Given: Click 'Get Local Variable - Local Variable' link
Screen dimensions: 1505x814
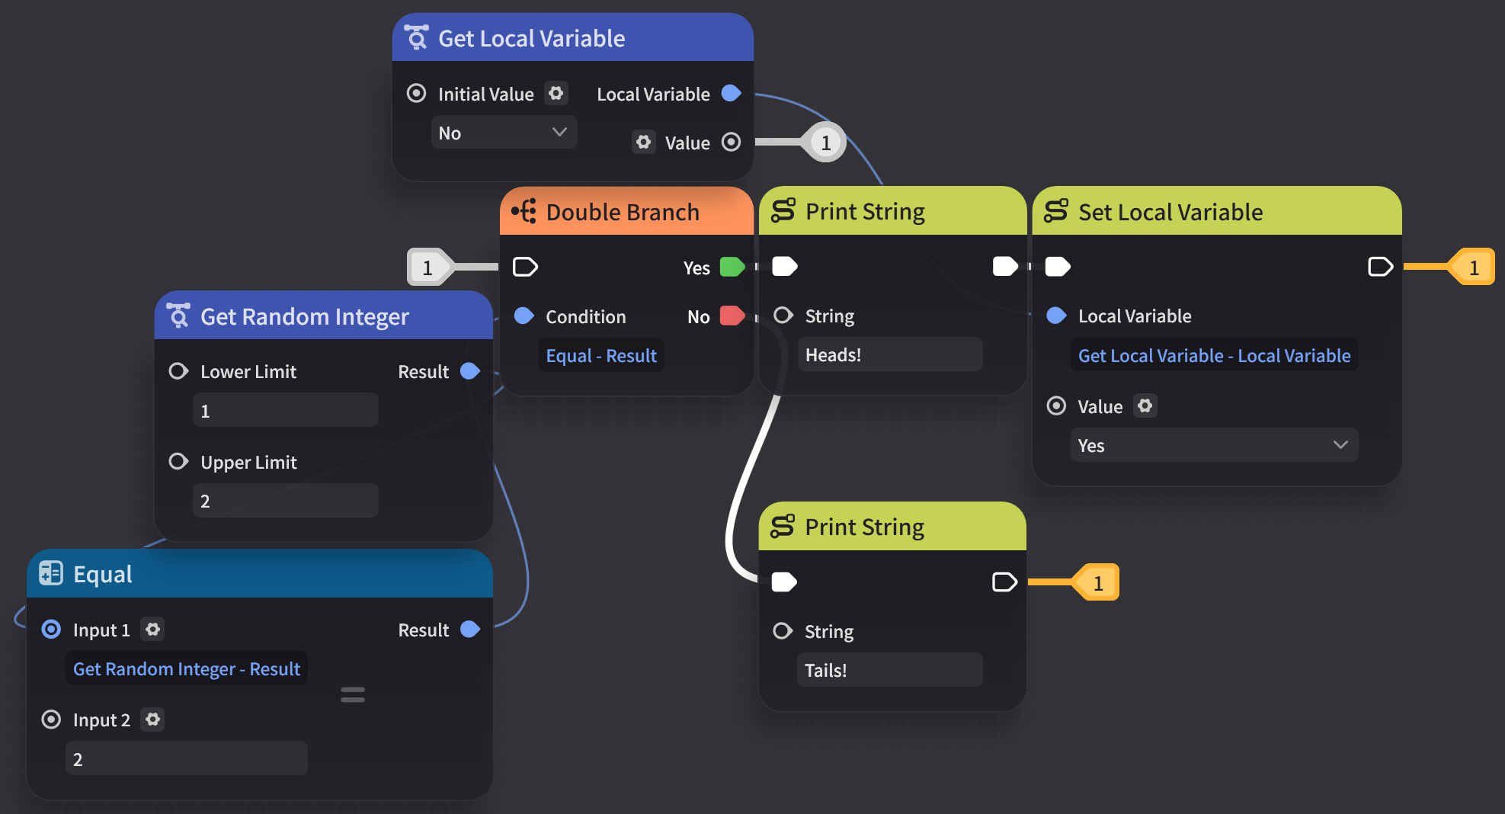Looking at the screenshot, I should coord(1214,355).
